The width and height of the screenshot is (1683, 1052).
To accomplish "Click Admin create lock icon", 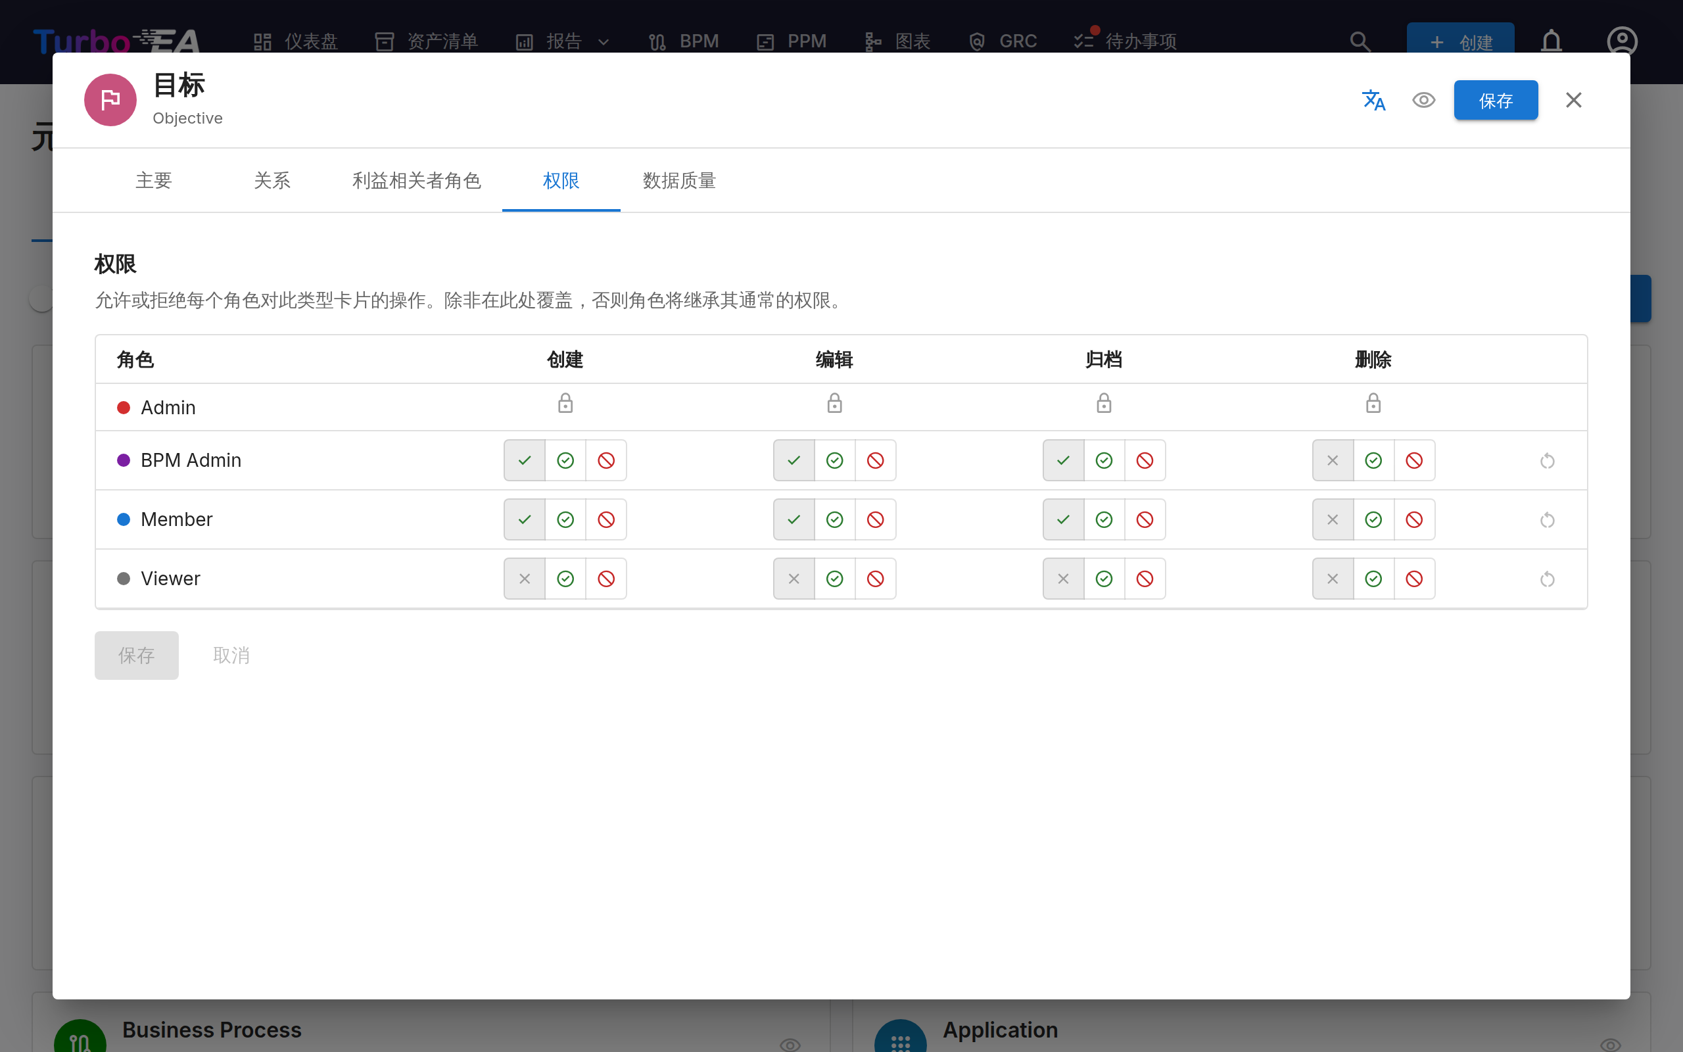I will coord(565,404).
